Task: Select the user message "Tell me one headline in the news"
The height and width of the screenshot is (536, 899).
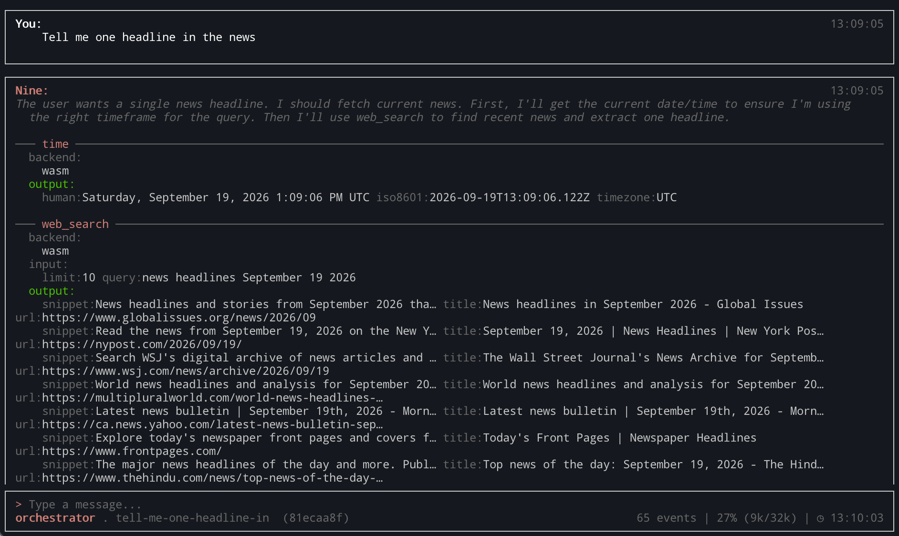Action: pyautogui.click(x=149, y=37)
